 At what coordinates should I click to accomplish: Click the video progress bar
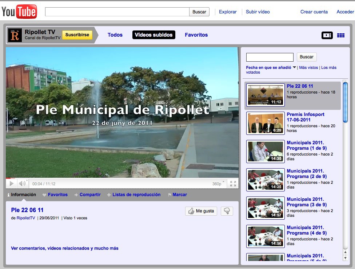[122, 178]
